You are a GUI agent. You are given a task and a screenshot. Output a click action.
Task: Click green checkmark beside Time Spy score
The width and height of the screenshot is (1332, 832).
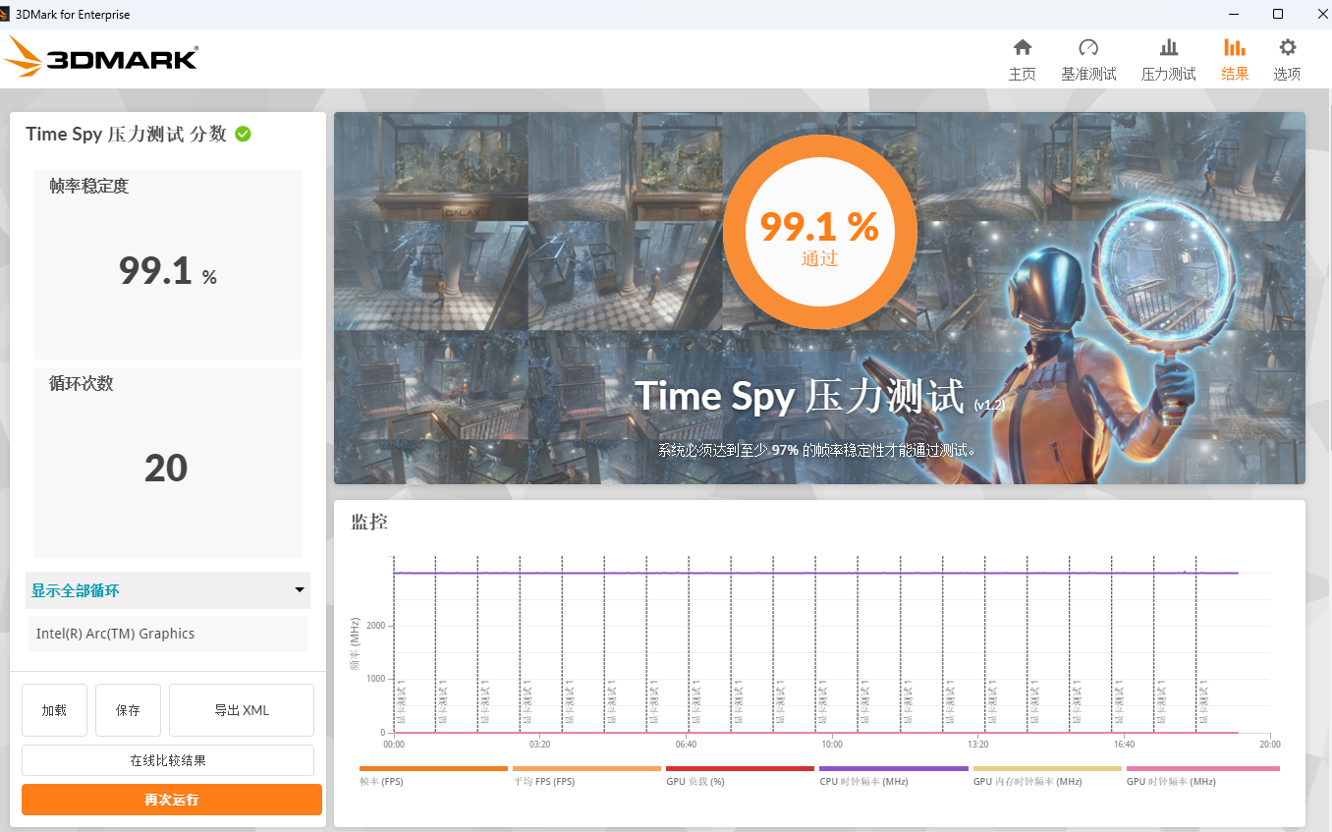point(243,134)
